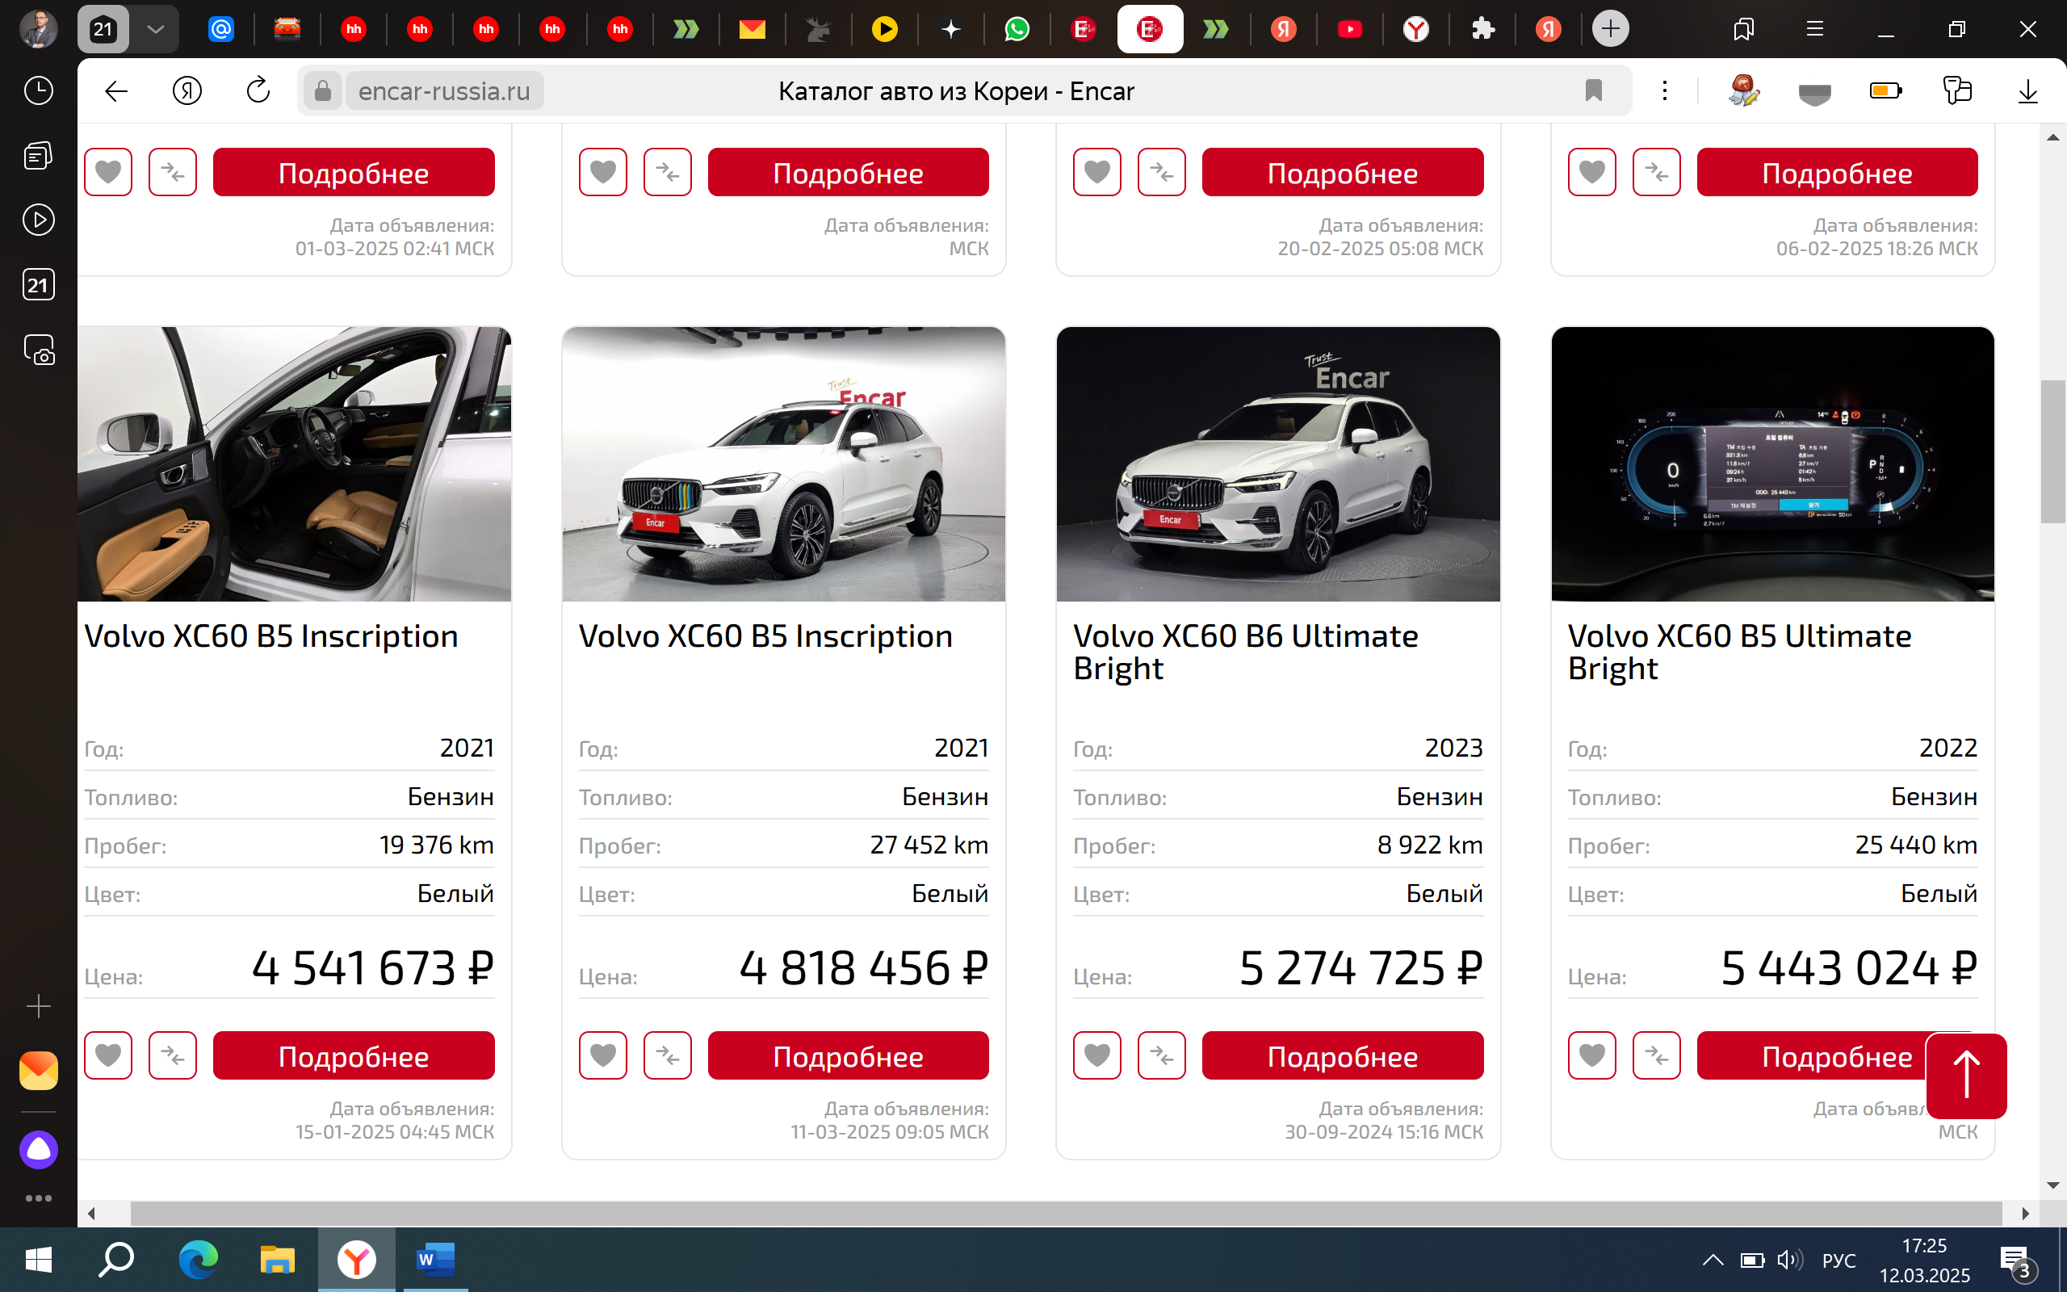Open the page options three-dot menu
The width and height of the screenshot is (2067, 1292).
pos(1664,90)
